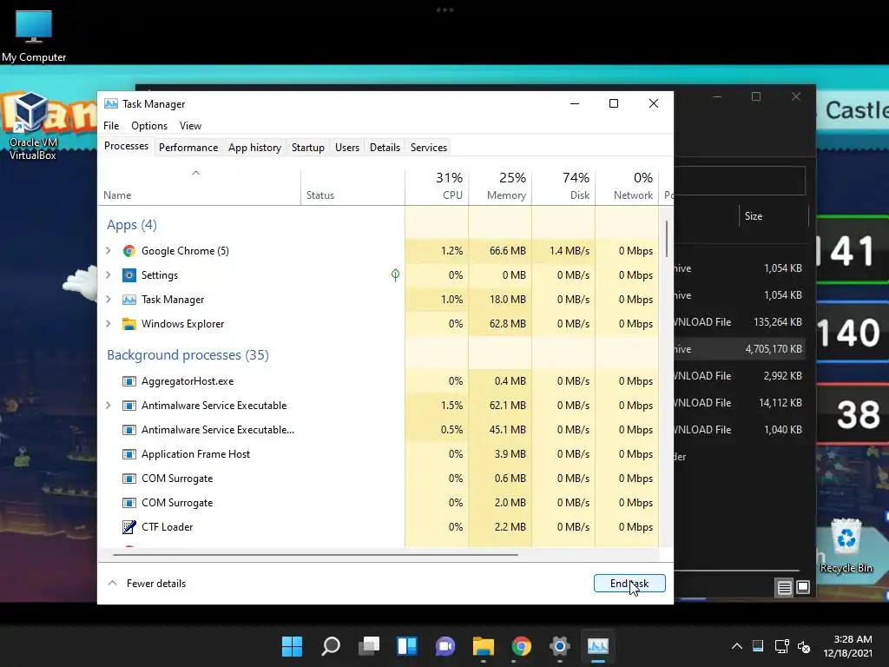The image size is (889, 667).
Task: Open the Options menu
Action: pos(149,126)
